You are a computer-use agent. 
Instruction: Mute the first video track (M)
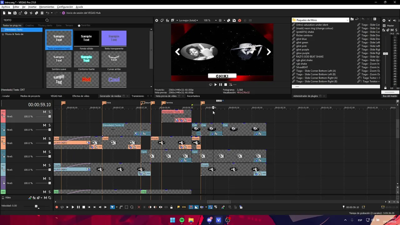pyautogui.click(x=44, y=112)
